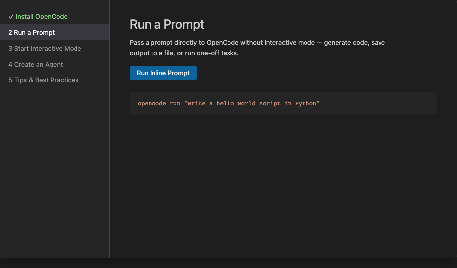
Task: Click the green checkmark beside Install OpenCode
Action: [x=11, y=17]
